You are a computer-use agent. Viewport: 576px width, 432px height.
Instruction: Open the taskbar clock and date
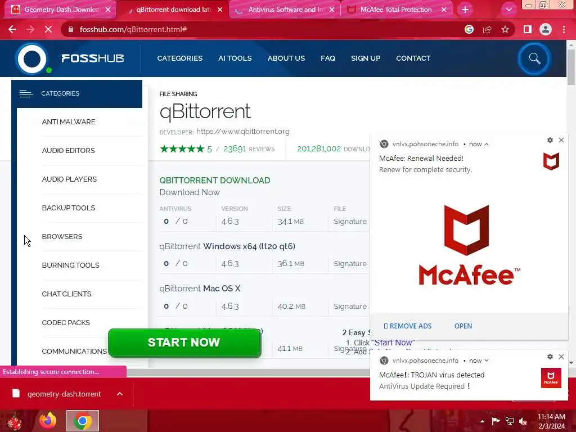coord(551,421)
